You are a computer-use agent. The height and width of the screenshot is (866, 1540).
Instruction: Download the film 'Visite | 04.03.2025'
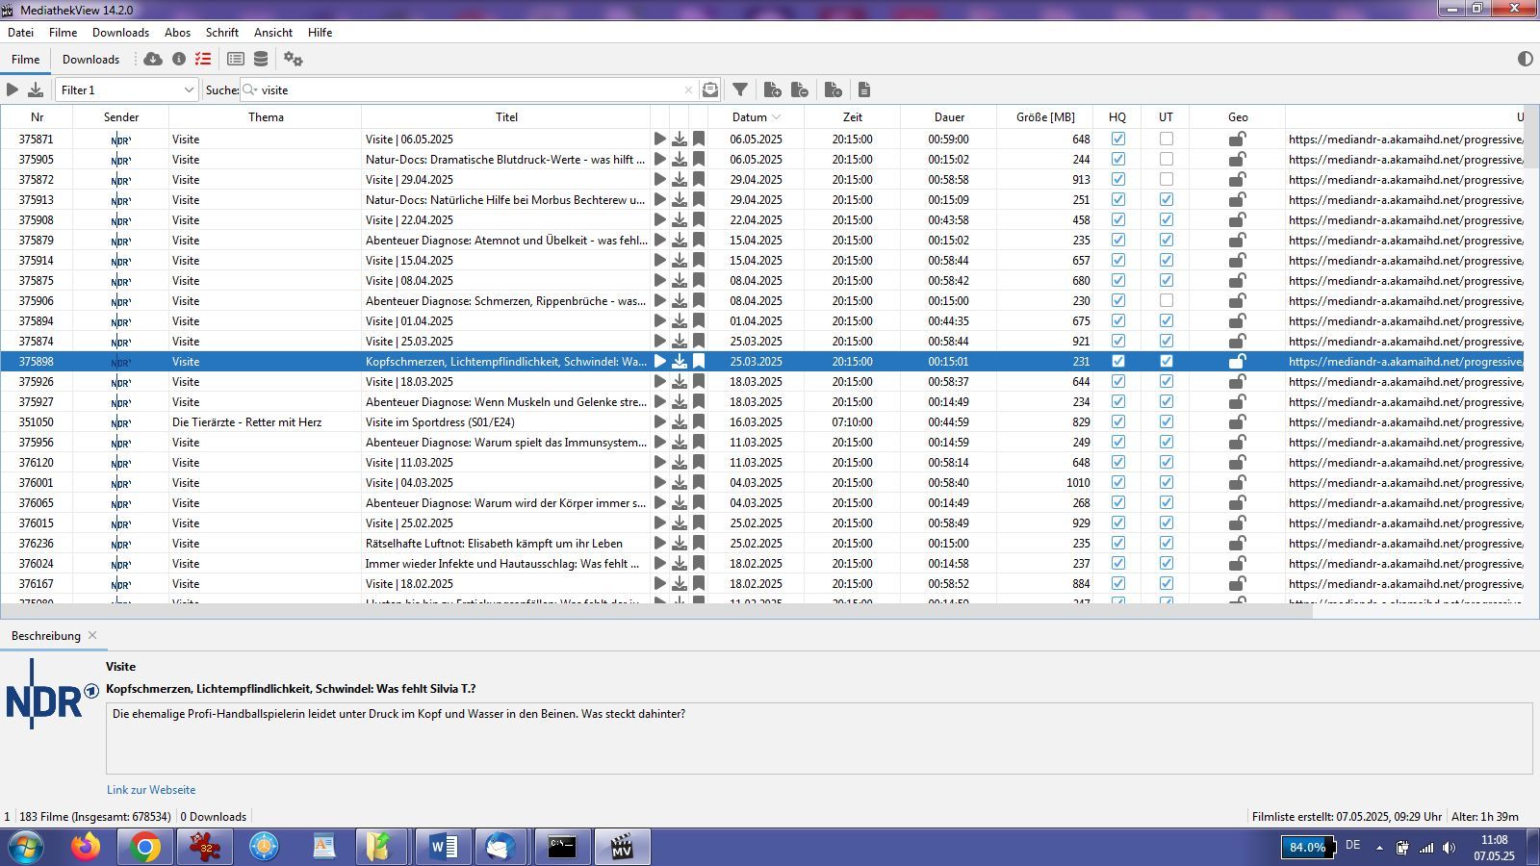[680, 482]
